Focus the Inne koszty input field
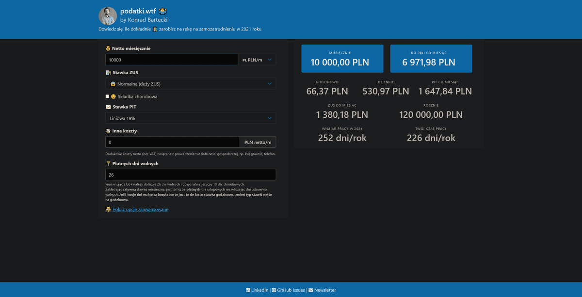 172,142
